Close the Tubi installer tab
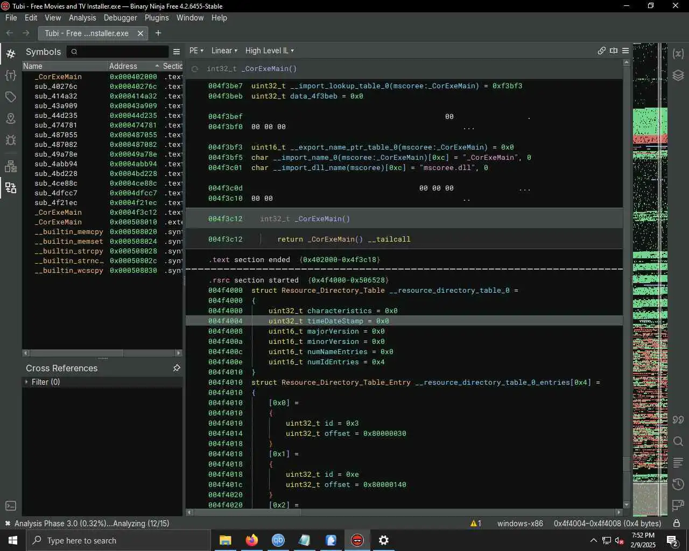 [140, 33]
